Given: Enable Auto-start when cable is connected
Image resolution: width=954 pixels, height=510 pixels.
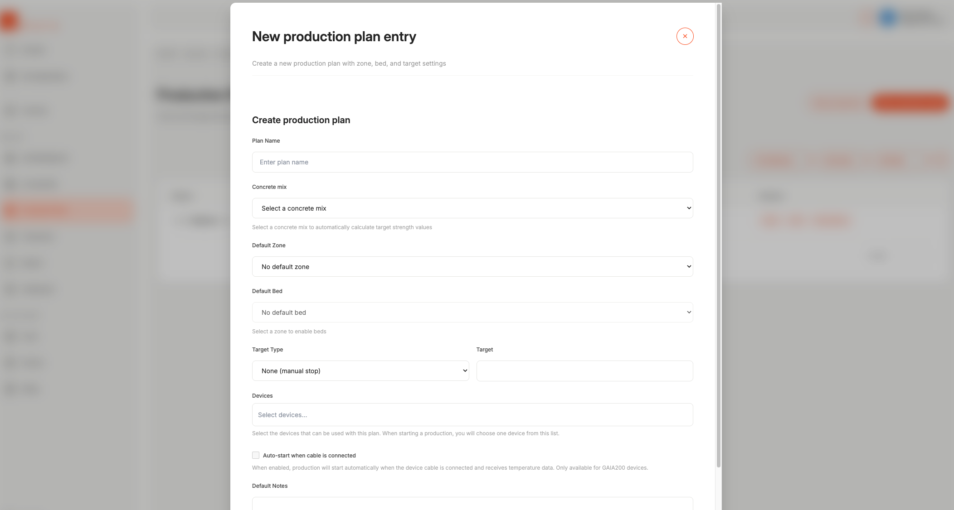Looking at the screenshot, I should [x=255, y=455].
